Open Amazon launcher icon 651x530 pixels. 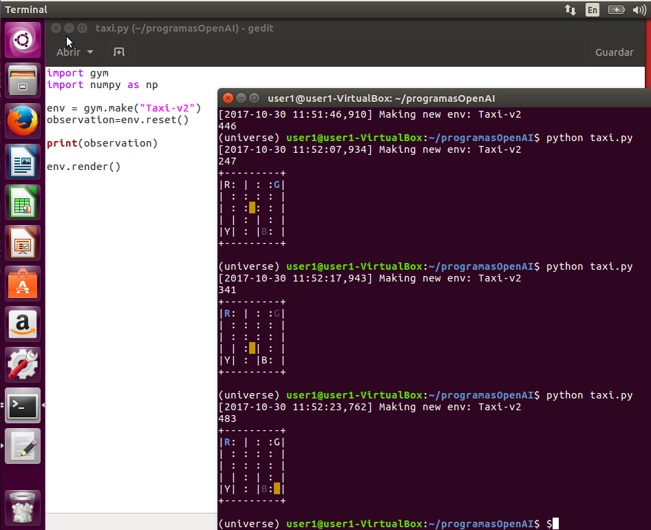(x=23, y=324)
